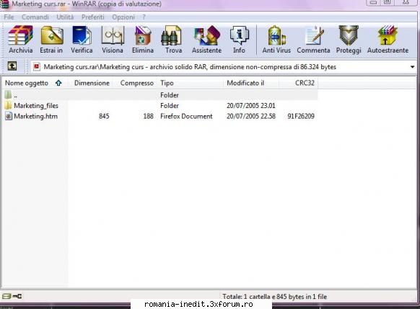Click the Marketing.htm file icon
This screenshot has width=420, height=309.
[x=9, y=116]
